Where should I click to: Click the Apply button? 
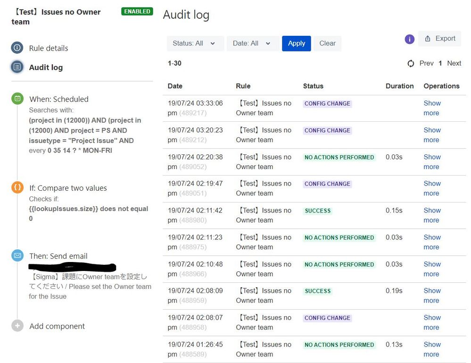click(297, 43)
